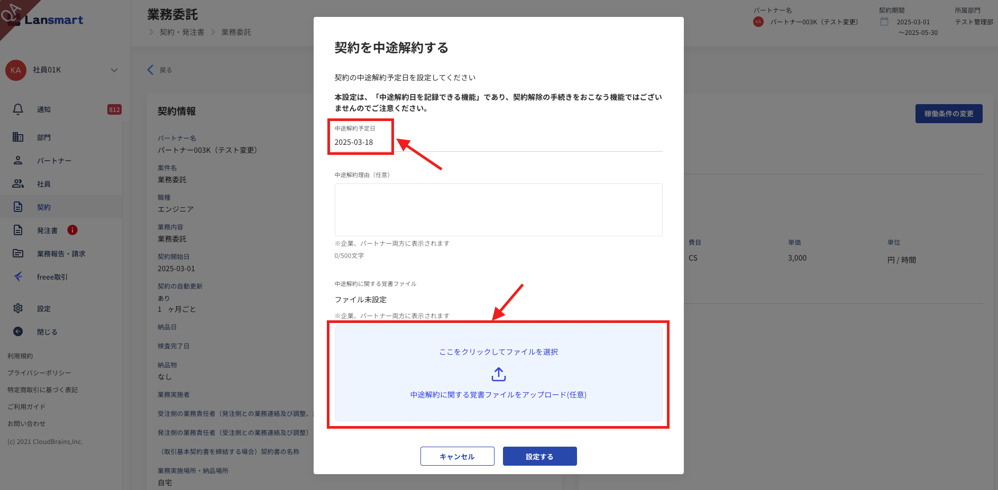This screenshot has height=490, width=998.
Task: Click the パートナー person icon
Action: 18,160
